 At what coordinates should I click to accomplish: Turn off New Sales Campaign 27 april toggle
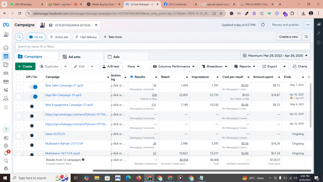(33, 87)
